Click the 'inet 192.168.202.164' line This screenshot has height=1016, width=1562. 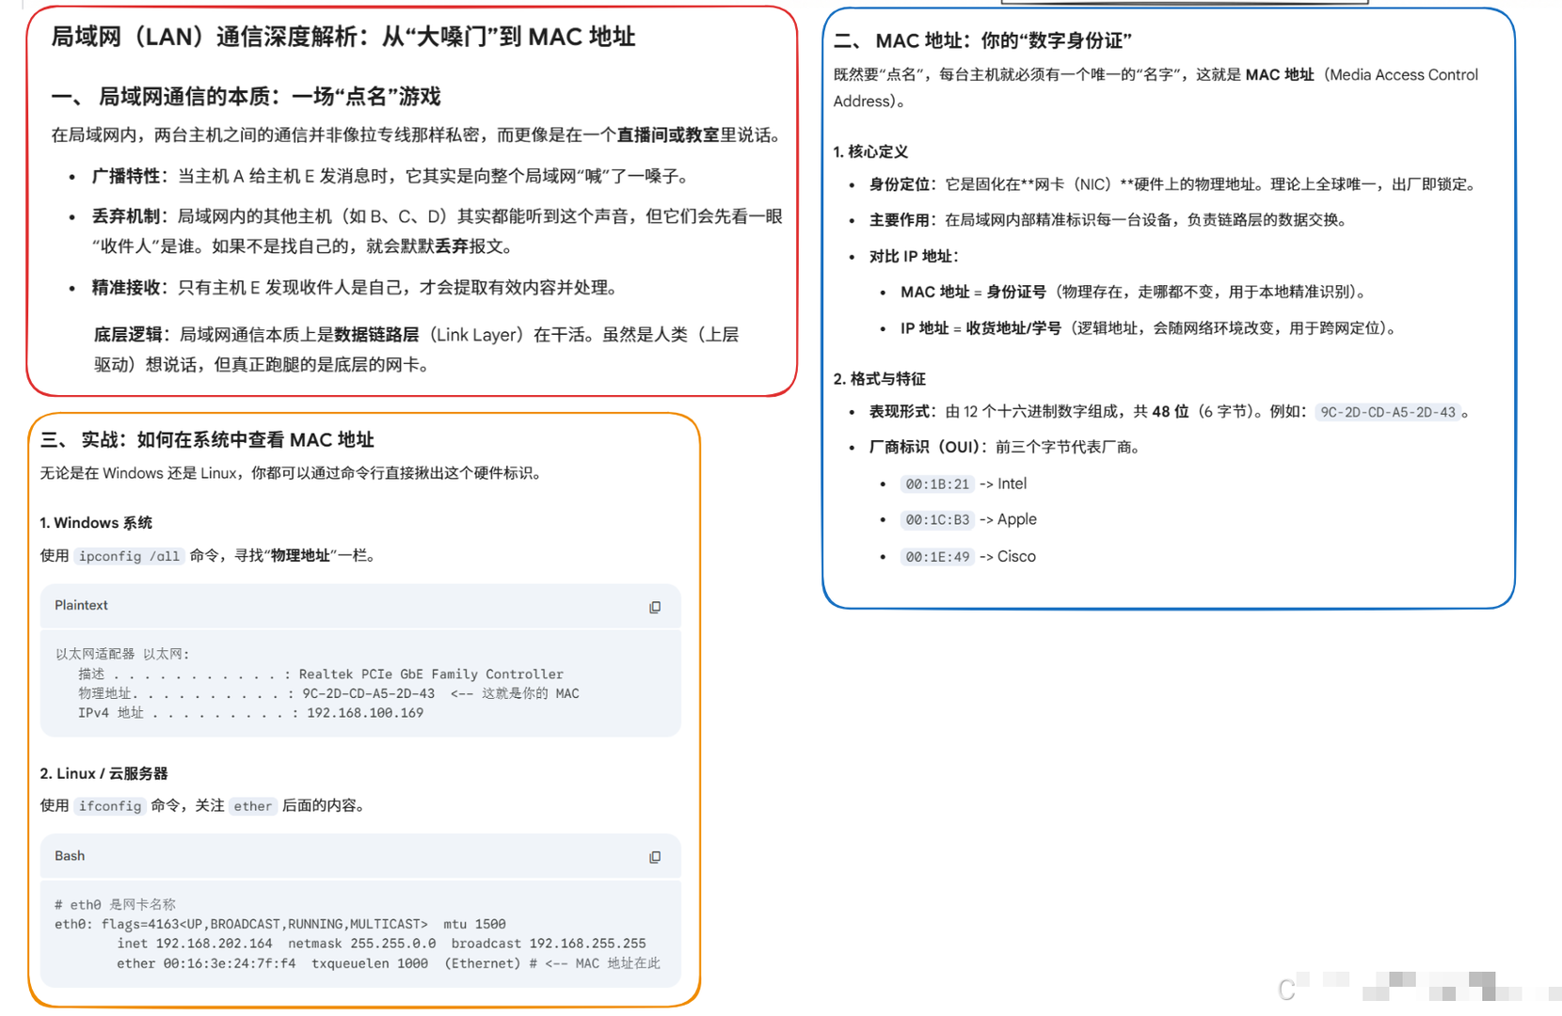[381, 944]
